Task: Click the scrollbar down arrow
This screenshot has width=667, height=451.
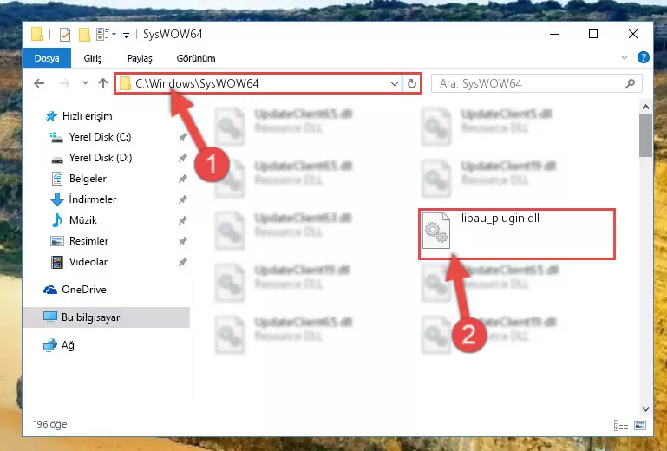Action: pos(645,409)
